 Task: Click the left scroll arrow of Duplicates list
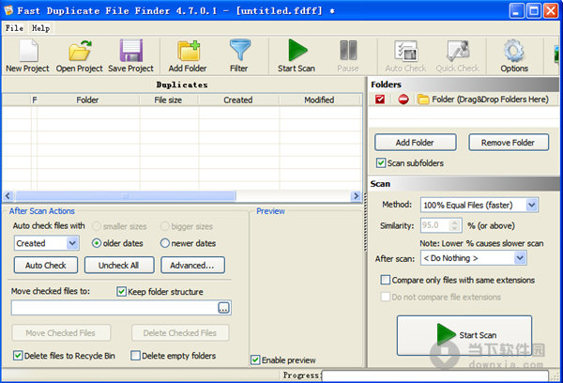(8, 196)
